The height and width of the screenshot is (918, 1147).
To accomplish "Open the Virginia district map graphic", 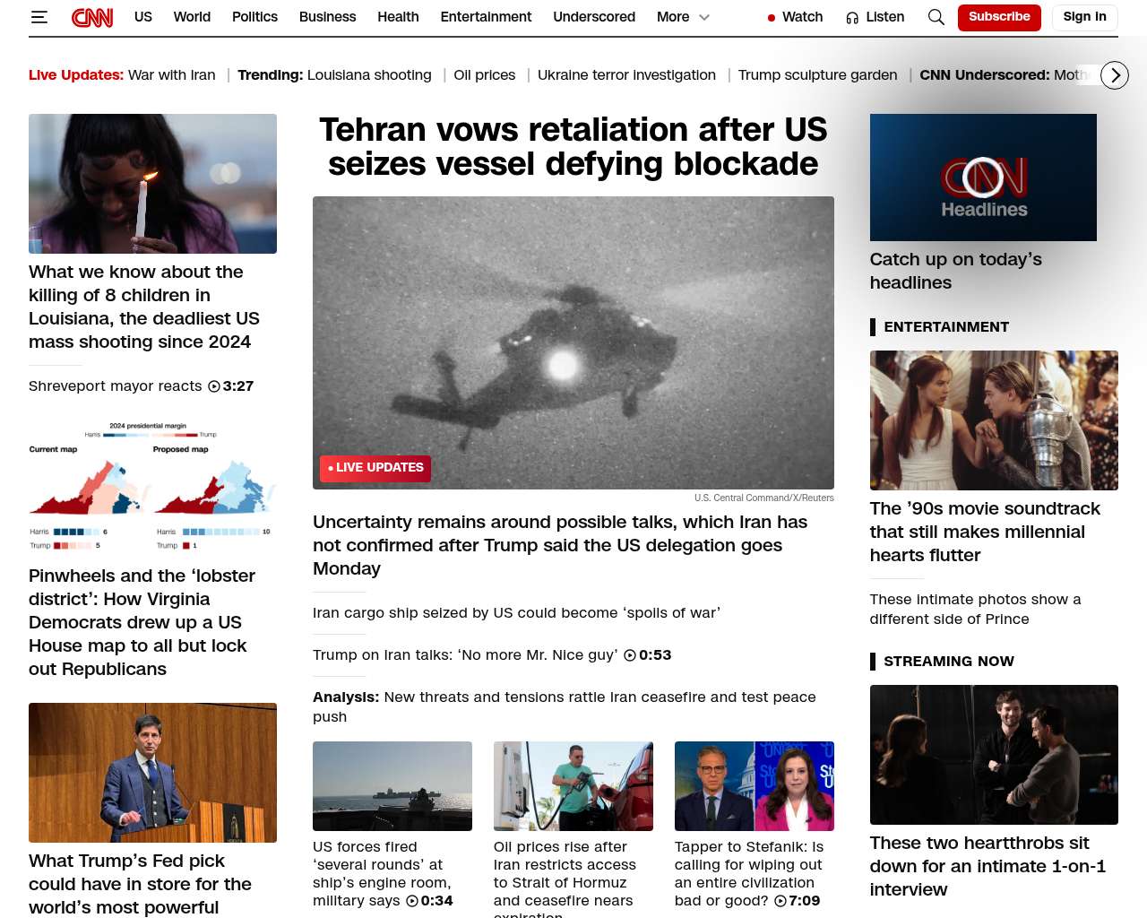I will click(152, 487).
